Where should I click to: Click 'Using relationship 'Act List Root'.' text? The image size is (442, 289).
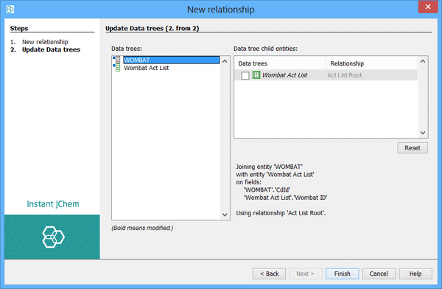coord(281,213)
